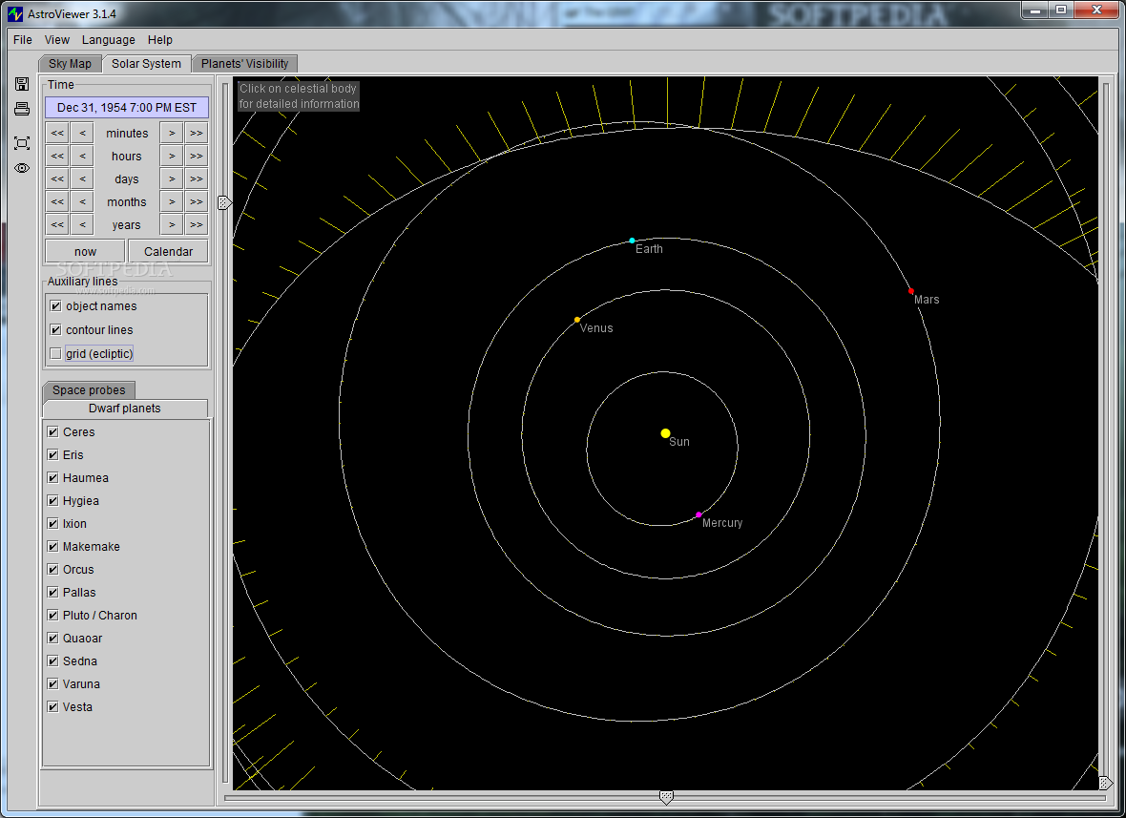Advance minutes by one (>)
The width and height of the screenshot is (1126, 818).
(x=172, y=133)
